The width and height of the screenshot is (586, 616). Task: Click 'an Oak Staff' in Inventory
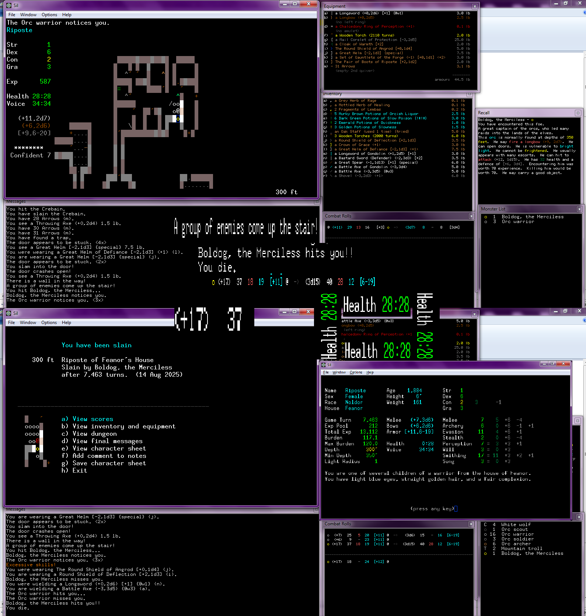point(371,132)
